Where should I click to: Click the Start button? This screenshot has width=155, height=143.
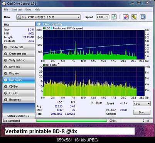click(142, 112)
